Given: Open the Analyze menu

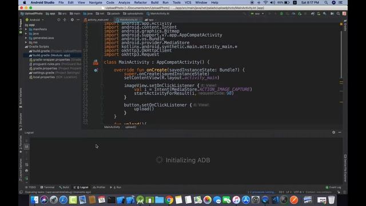Looking at the screenshot, I should click(x=124, y=2).
